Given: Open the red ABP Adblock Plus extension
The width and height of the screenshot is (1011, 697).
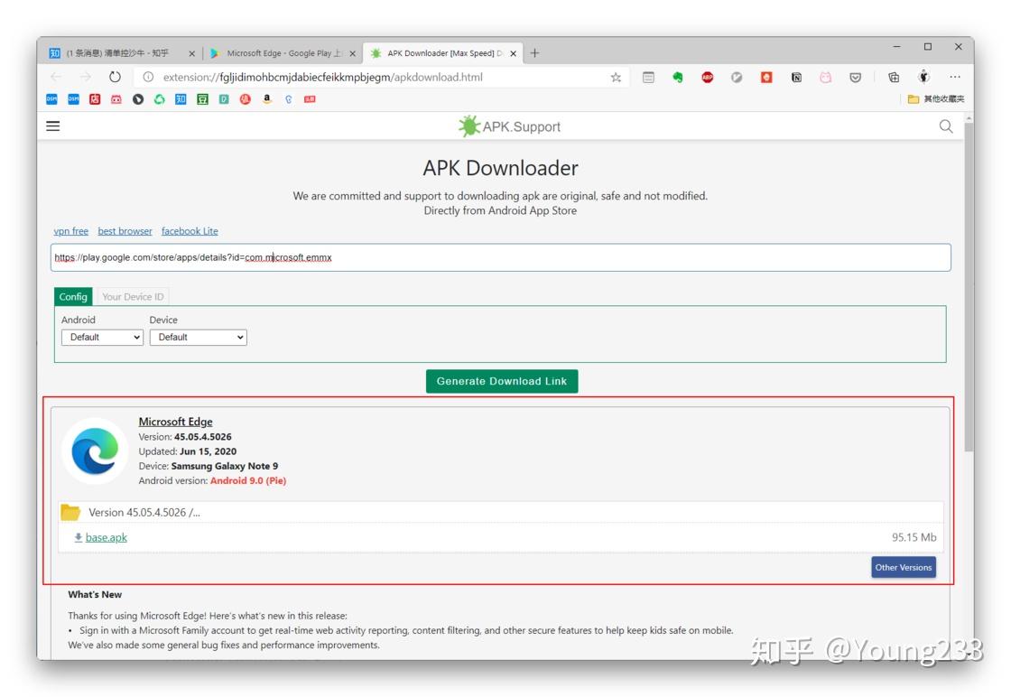Looking at the screenshot, I should pyautogui.click(x=708, y=78).
